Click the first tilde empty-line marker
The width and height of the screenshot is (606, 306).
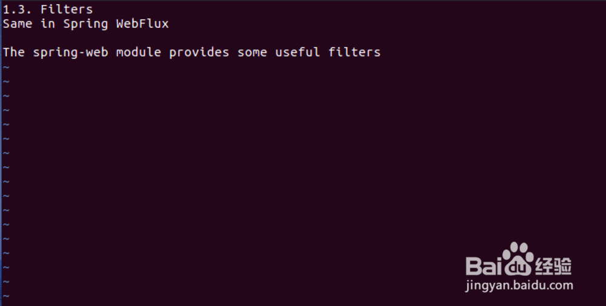pyautogui.click(x=6, y=67)
